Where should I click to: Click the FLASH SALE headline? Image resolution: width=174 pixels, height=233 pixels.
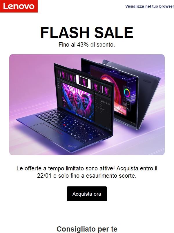[87, 32]
